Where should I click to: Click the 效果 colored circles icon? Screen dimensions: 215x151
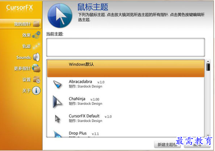point(36,35)
